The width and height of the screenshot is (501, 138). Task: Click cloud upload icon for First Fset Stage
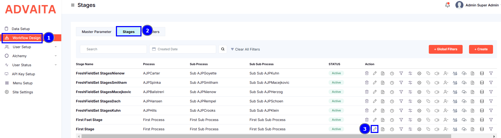tap(464, 120)
